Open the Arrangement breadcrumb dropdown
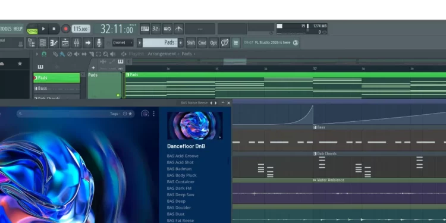The image size is (446, 223). (162, 54)
